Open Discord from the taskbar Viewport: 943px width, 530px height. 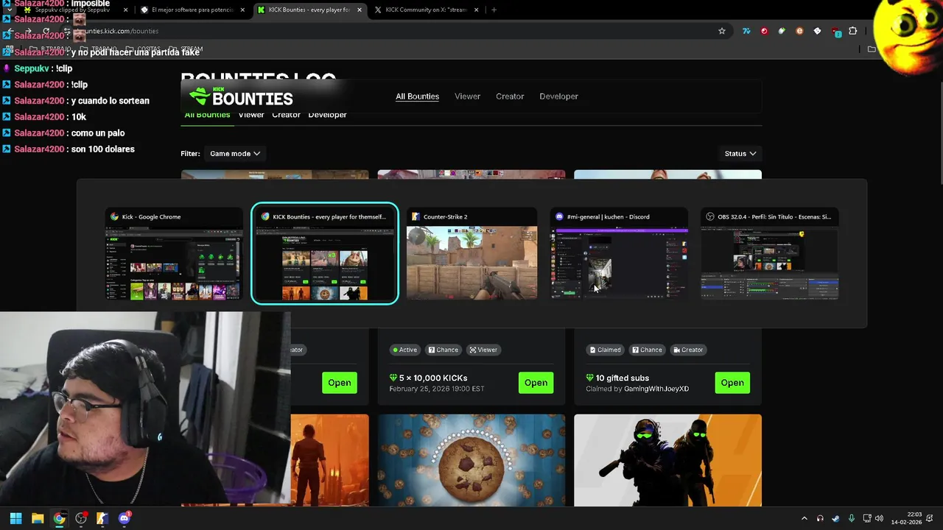pos(124,518)
